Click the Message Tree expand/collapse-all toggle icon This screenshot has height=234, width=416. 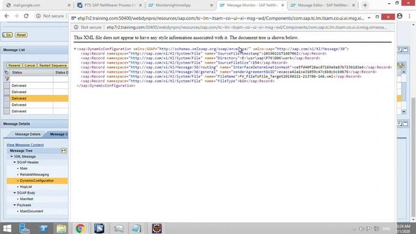click(64, 151)
